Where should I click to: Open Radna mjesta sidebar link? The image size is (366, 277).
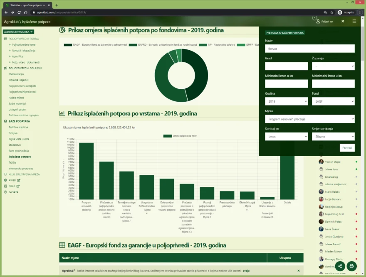(x=16, y=98)
